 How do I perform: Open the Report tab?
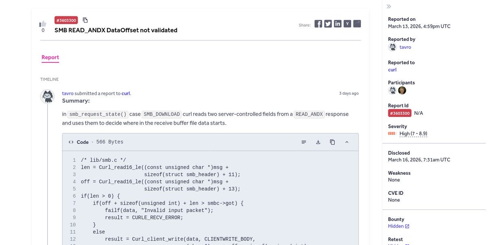pyautogui.click(x=50, y=58)
